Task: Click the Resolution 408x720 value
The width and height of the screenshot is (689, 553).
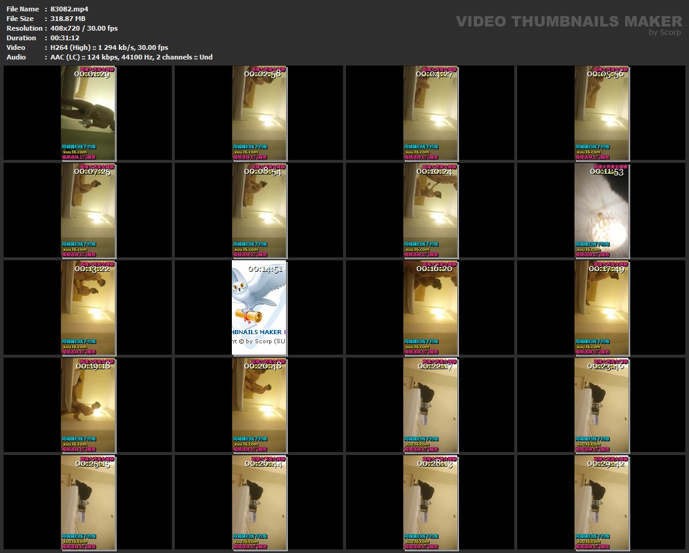Action: [x=83, y=28]
